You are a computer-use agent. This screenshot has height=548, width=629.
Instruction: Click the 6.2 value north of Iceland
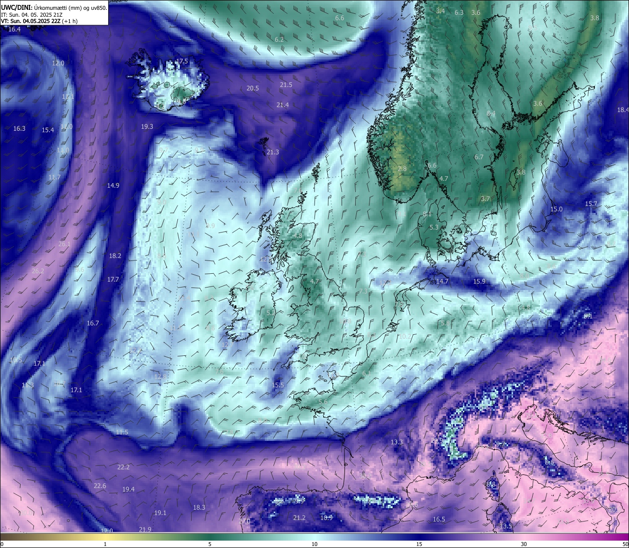pyautogui.click(x=279, y=40)
